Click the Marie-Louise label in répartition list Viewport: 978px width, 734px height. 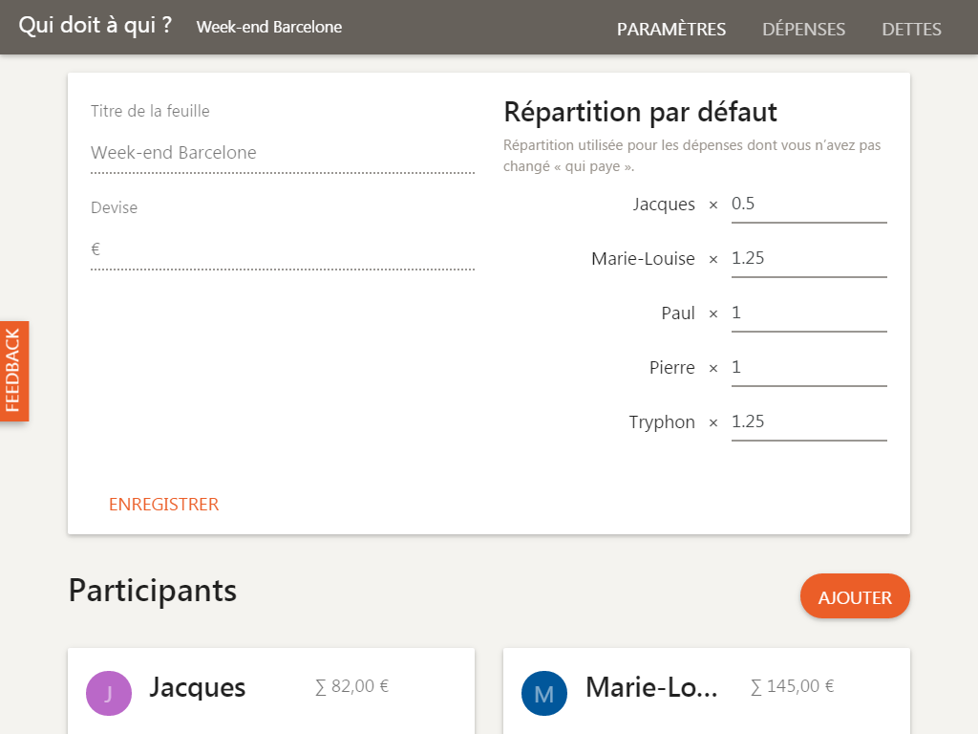(x=643, y=259)
